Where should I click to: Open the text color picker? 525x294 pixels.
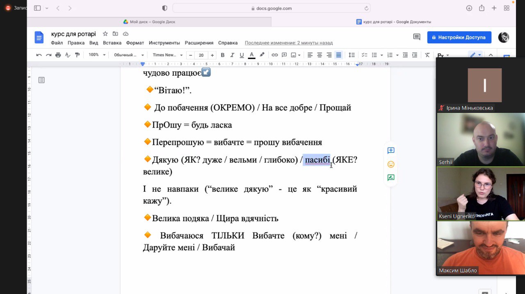pos(251,55)
